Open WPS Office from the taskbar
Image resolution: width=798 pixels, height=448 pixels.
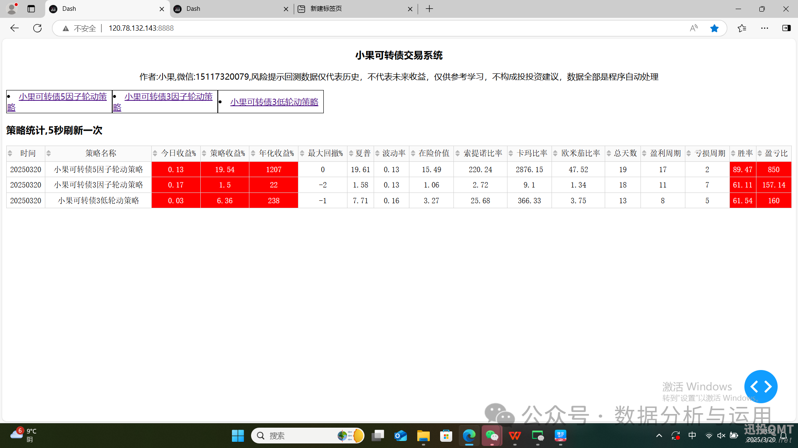point(515,436)
